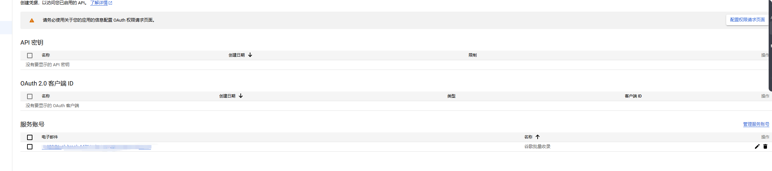Open the 配置权限请求页面 button
The width and height of the screenshot is (772, 171).
[747, 20]
